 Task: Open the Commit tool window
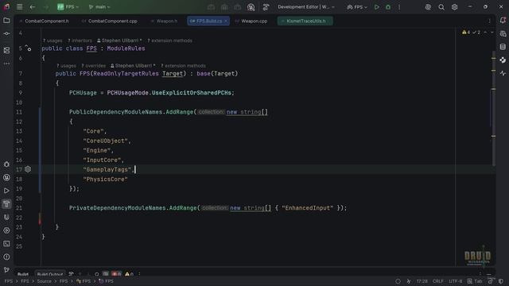tap(6, 33)
